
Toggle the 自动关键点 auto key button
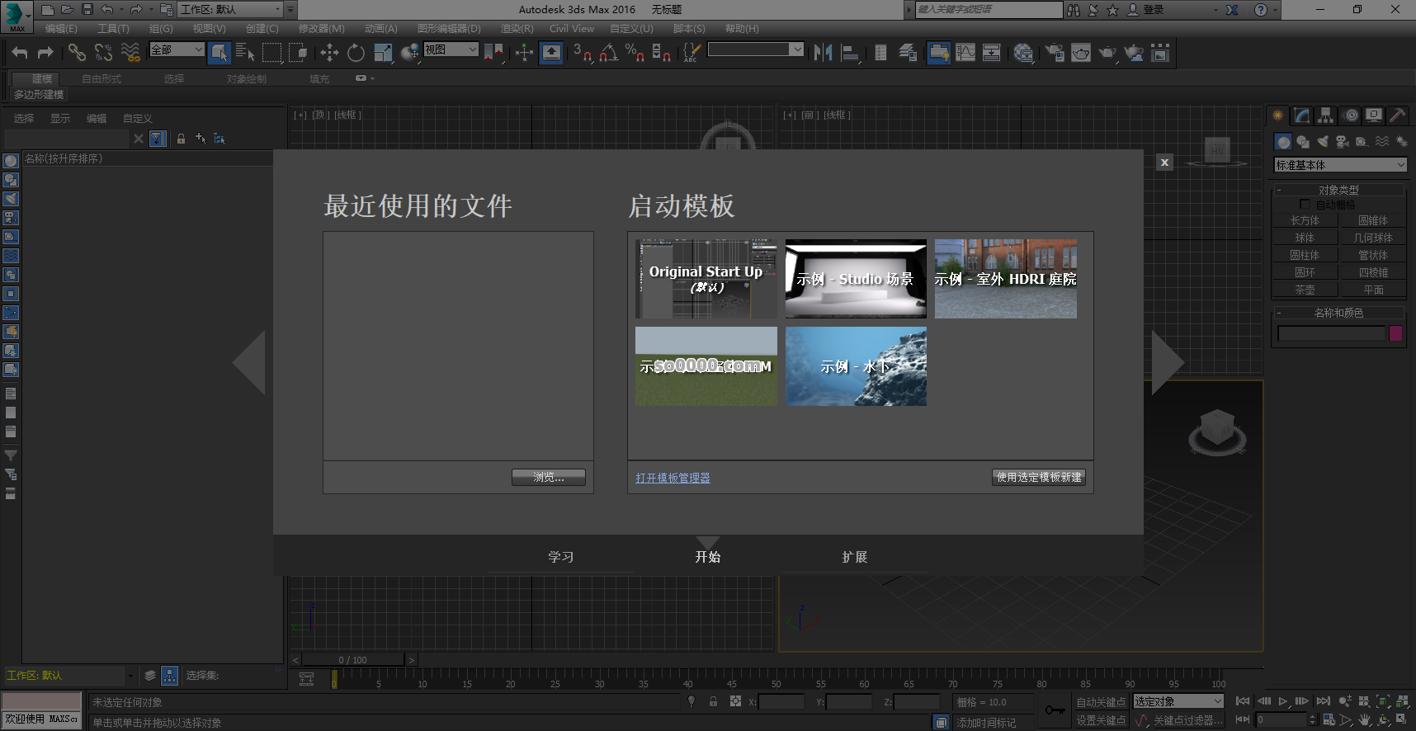click(1101, 702)
